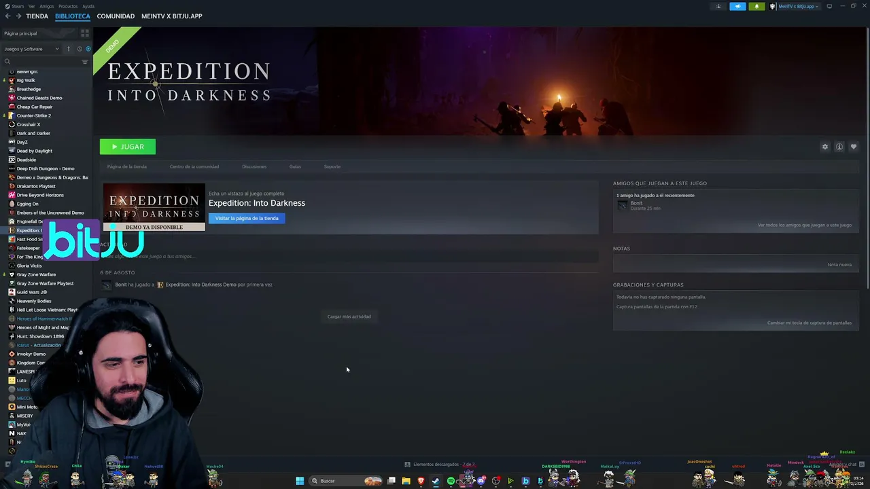Click Nota nueva button
The height and width of the screenshot is (489, 870).
click(839, 264)
